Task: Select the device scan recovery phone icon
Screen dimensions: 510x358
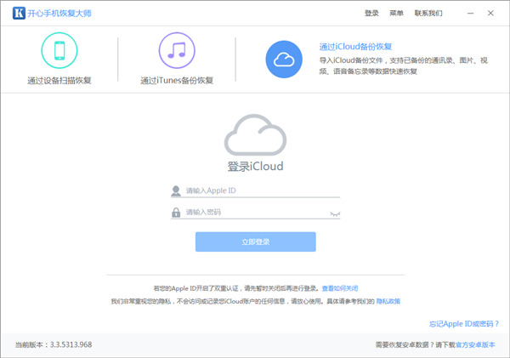Action: (59, 50)
